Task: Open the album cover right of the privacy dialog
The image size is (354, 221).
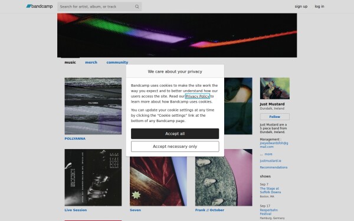Action: (238, 106)
